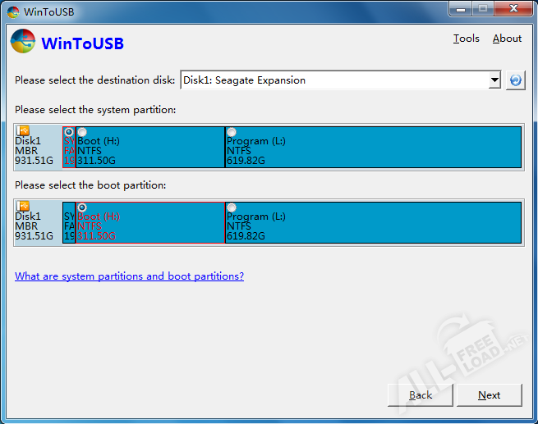Viewport: 538px width, 424px height.
Task: Select Program (L:) radio as boot partition
Action: point(232,207)
